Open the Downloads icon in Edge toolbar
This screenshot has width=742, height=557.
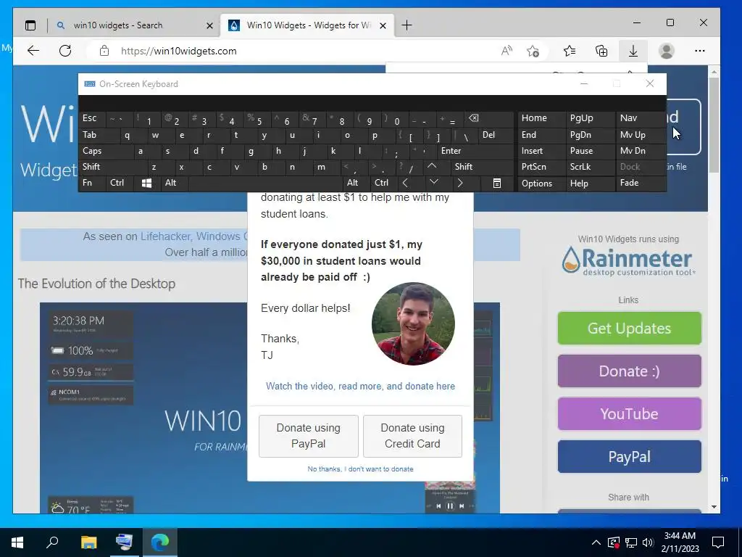tap(633, 51)
